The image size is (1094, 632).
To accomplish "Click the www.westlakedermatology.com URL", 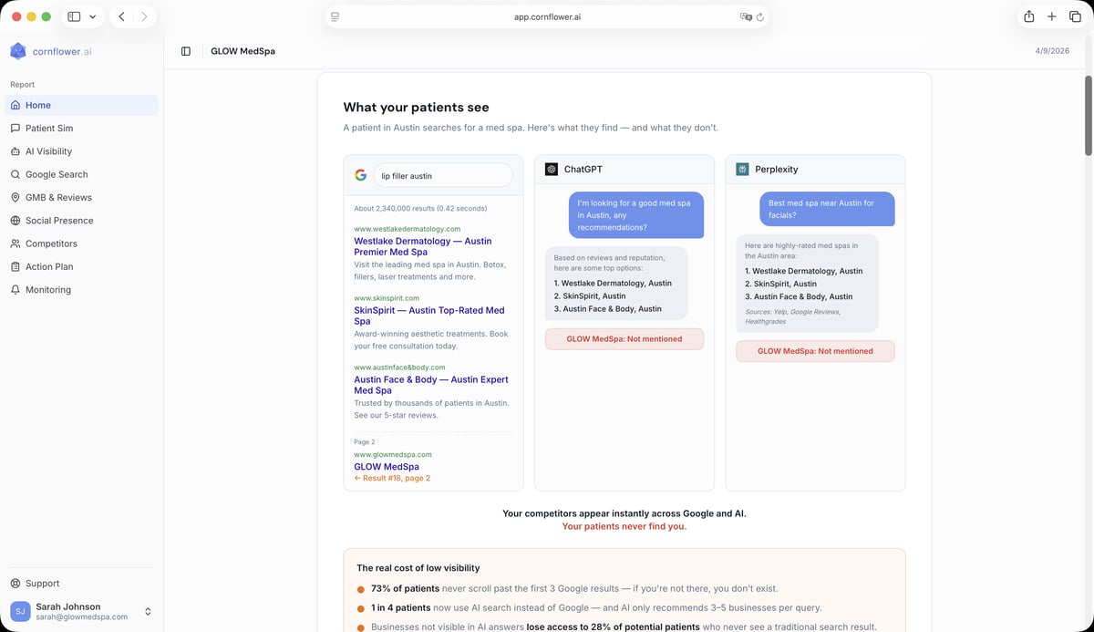I will (408, 229).
